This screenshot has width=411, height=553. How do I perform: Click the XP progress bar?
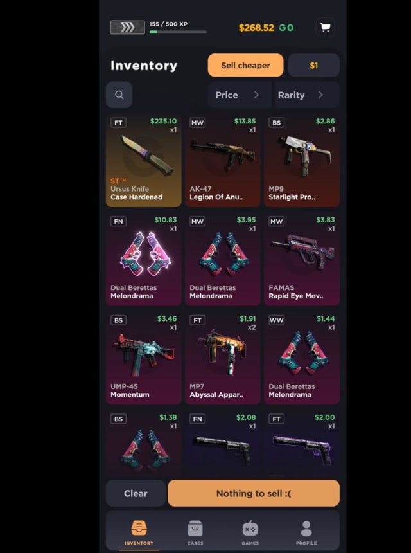(178, 32)
